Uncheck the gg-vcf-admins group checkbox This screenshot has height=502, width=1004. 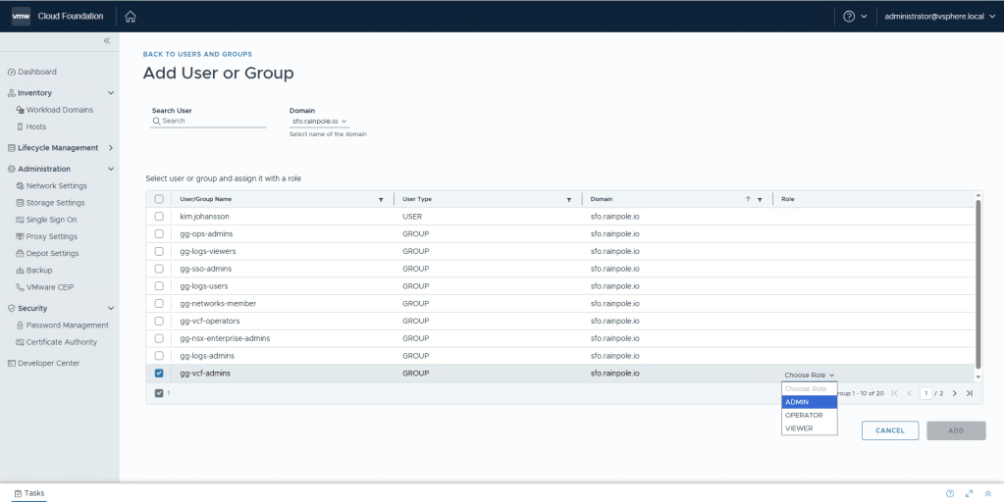click(x=159, y=374)
